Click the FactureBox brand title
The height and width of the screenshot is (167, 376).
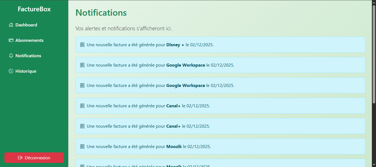click(x=34, y=9)
